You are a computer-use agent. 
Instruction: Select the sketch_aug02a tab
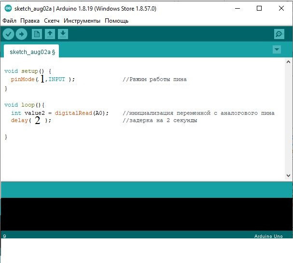31,51
